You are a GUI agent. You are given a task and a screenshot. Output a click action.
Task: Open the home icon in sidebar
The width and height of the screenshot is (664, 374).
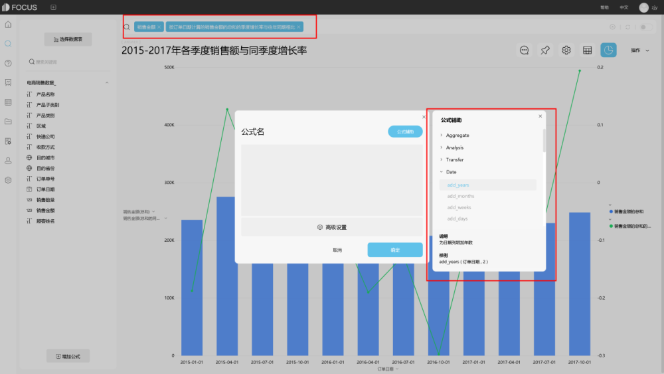coord(8,25)
